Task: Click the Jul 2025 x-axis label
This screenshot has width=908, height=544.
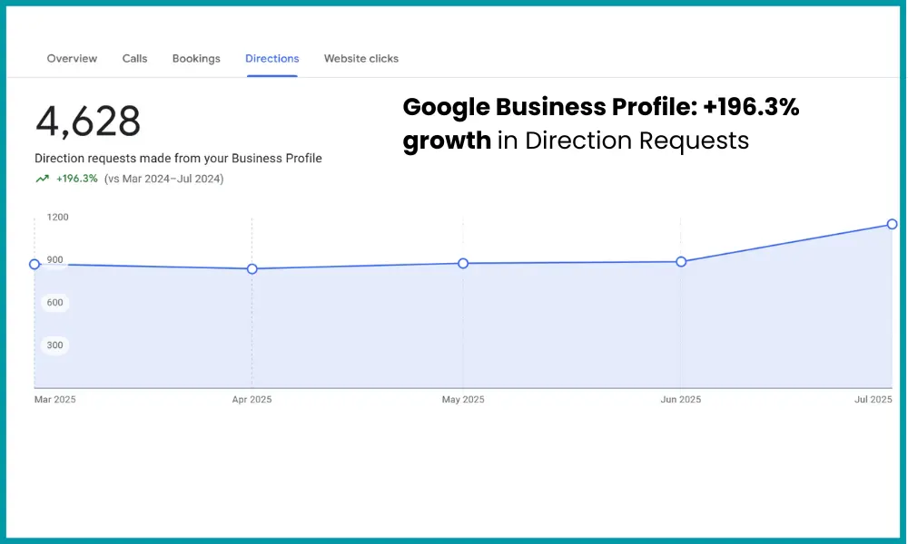Action: click(x=871, y=399)
